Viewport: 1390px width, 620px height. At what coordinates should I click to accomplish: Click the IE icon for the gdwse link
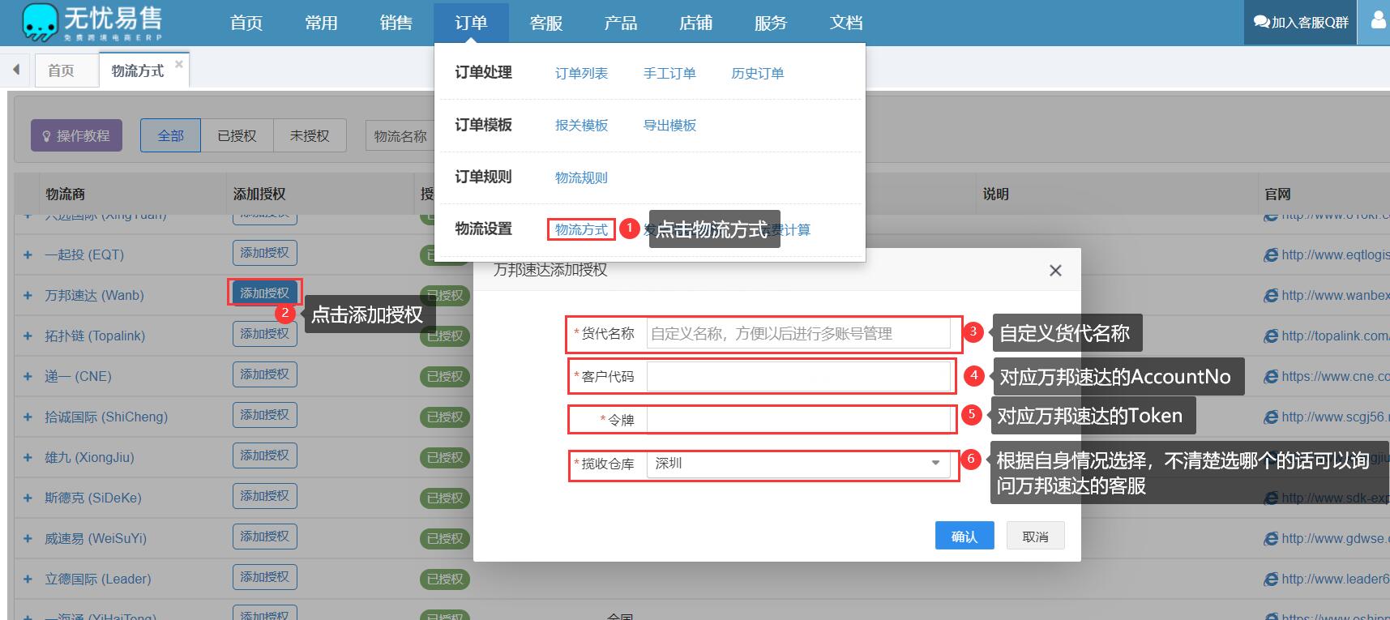pyautogui.click(x=1271, y=538)
